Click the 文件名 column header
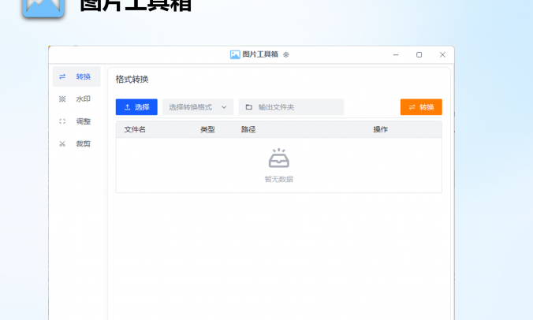Viewport: 533px width, 320px height. pos(135,129)
